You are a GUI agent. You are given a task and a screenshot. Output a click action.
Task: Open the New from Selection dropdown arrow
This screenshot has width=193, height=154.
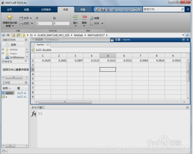tap(13, 26)
